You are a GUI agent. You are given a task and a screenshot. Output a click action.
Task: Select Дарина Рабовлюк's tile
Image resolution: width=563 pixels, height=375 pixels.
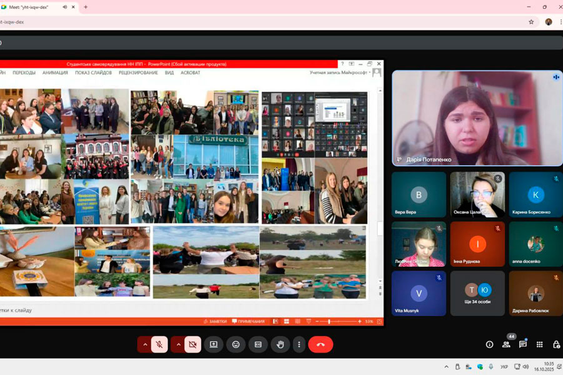(x=535, y=293)
